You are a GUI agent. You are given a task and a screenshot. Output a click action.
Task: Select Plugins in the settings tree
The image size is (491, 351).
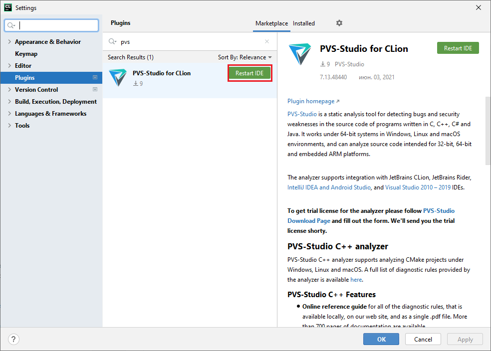51,78
